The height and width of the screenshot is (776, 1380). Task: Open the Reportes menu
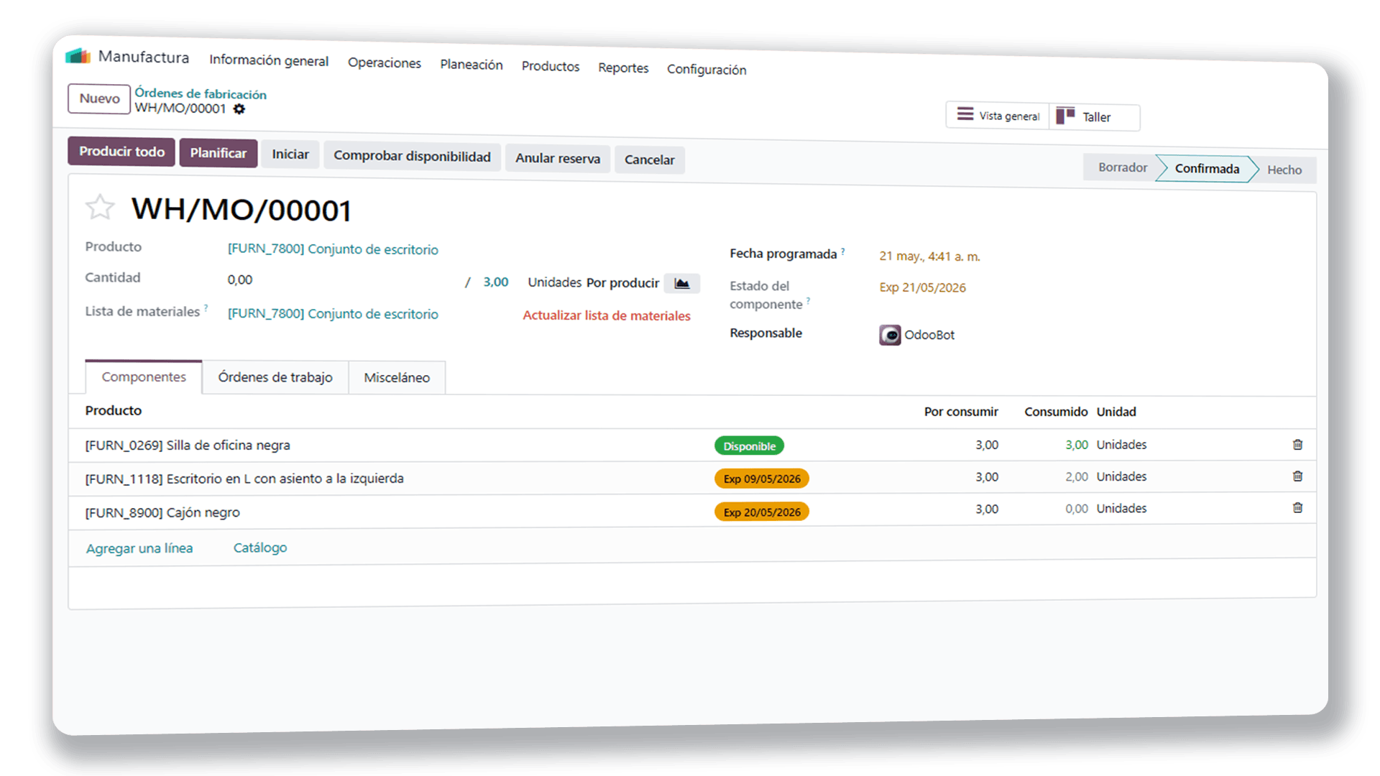coord(623,68)
